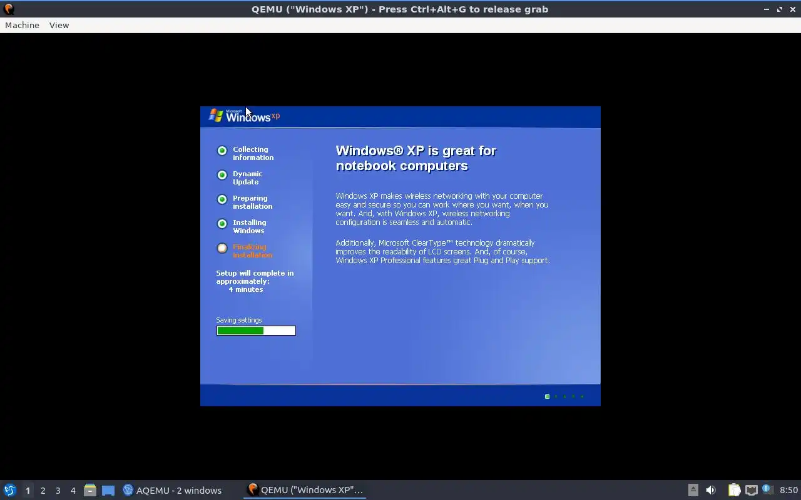
Task: Click the 'Dynamic Update' step label
Action: pos(247,177)
